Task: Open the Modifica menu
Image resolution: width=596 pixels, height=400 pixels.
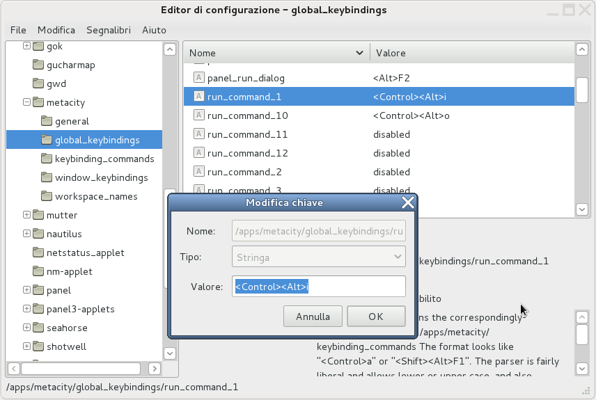Action: (56, 30)
